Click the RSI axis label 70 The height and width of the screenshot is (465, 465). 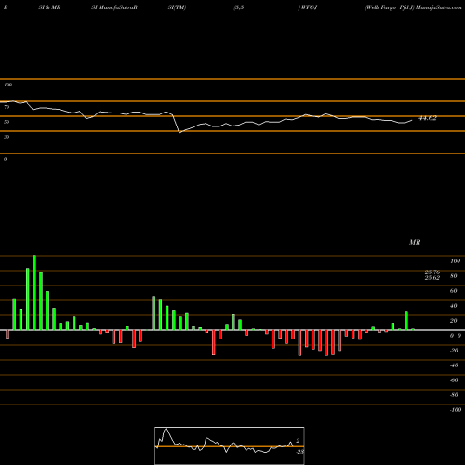click(7, 107)
